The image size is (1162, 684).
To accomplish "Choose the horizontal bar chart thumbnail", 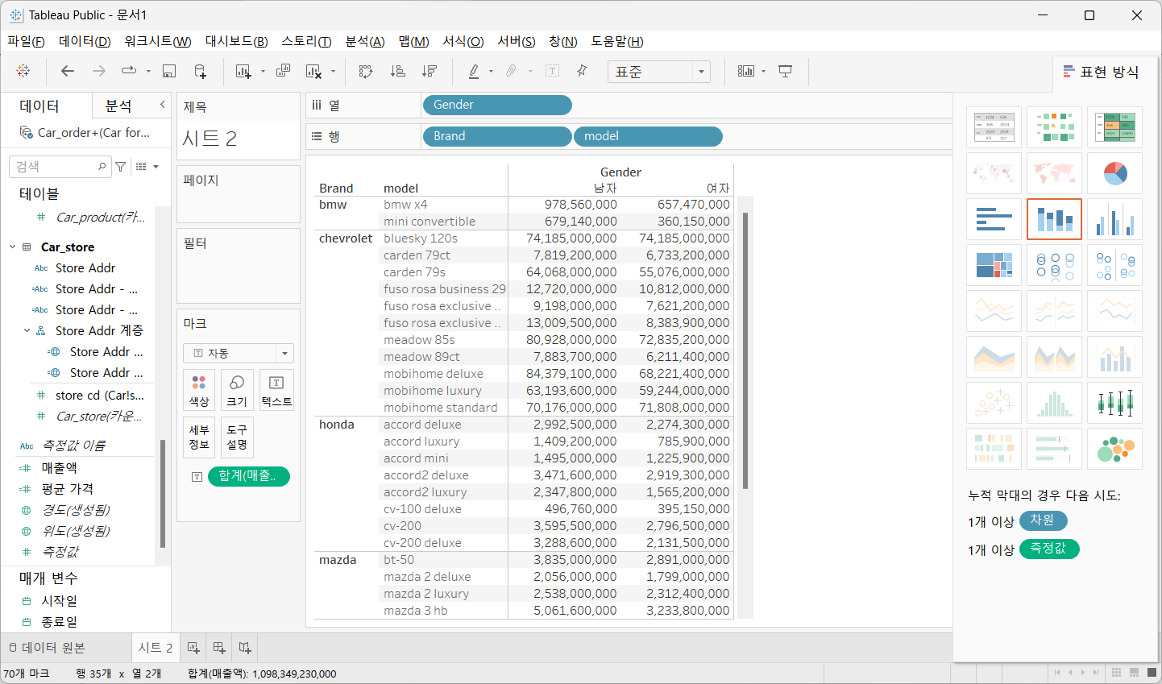I will point(994,219).
